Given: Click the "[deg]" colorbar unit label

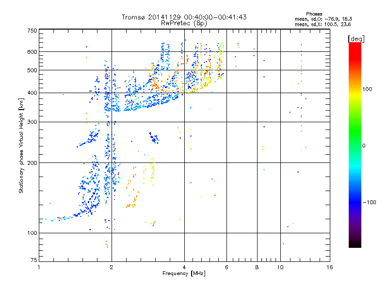Looking at the screenshot, I should click(x=356, y=39).
